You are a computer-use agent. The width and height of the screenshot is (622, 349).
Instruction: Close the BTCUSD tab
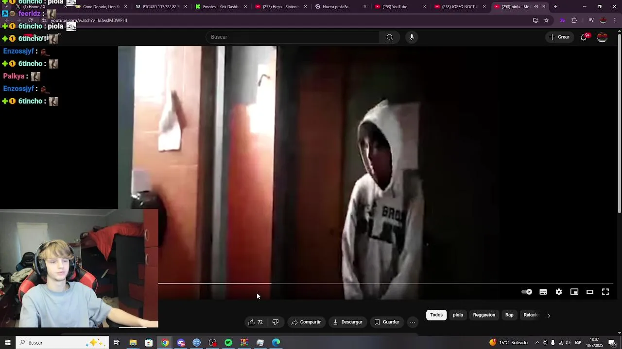click(186, 7)
